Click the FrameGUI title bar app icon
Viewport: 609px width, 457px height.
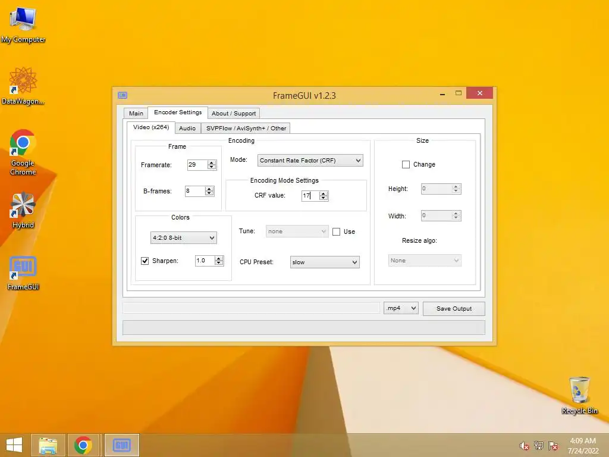[x=123, y=95]
